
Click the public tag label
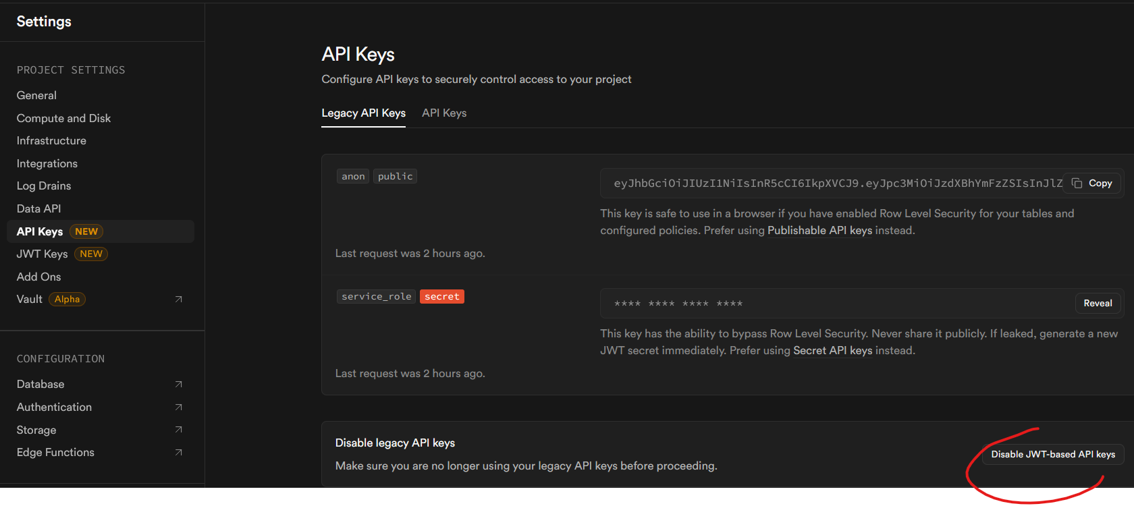395,176
